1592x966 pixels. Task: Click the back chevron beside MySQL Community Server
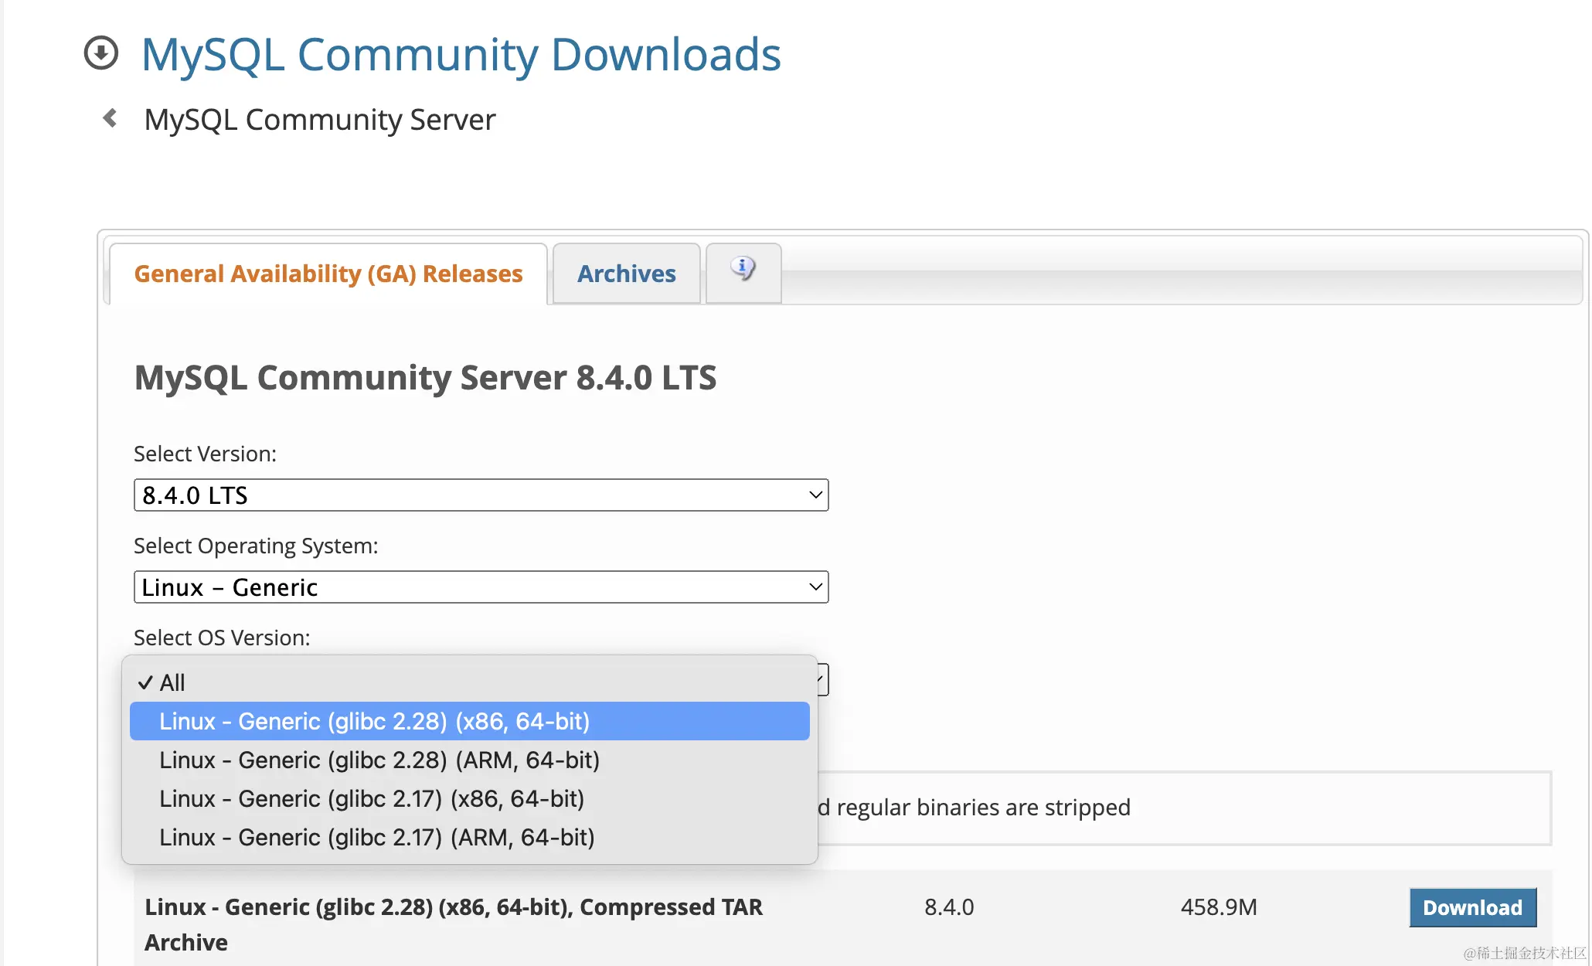[111, 118]
